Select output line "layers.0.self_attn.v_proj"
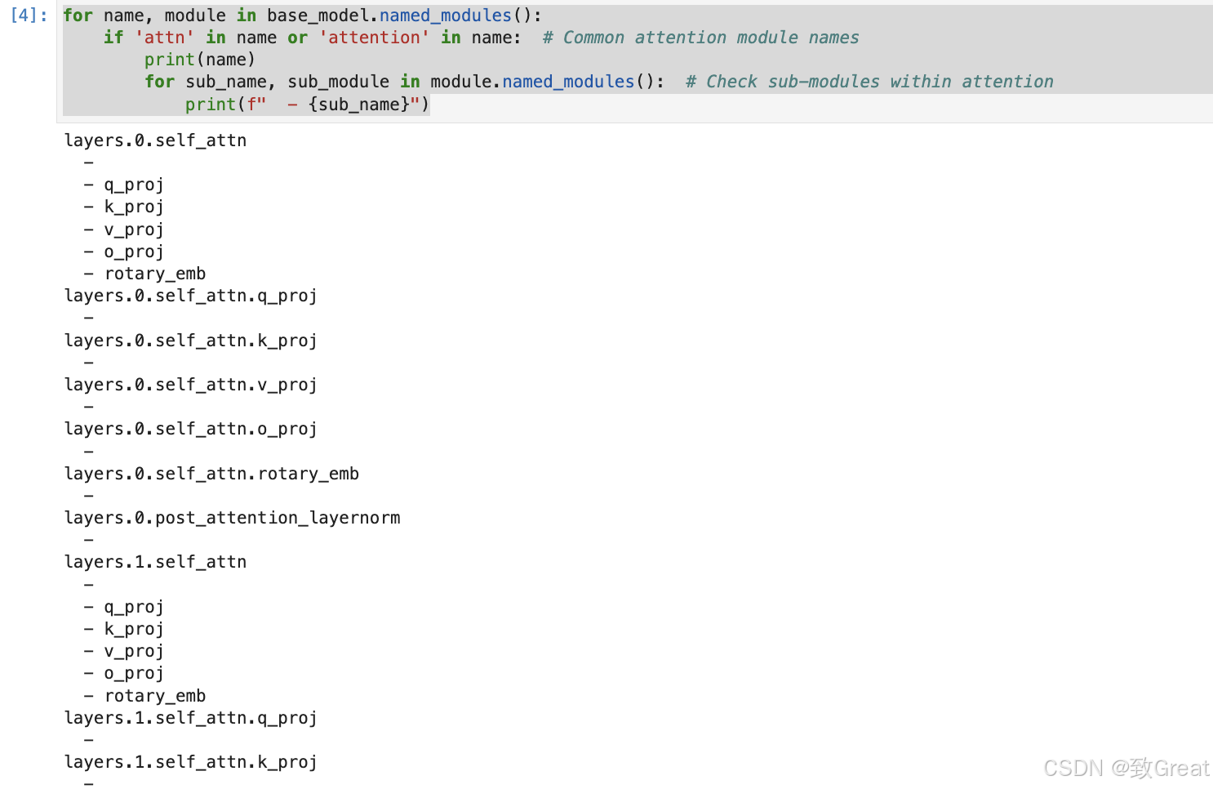The image size is (1213, 789). pyautogui.click(x=191, y=385)
